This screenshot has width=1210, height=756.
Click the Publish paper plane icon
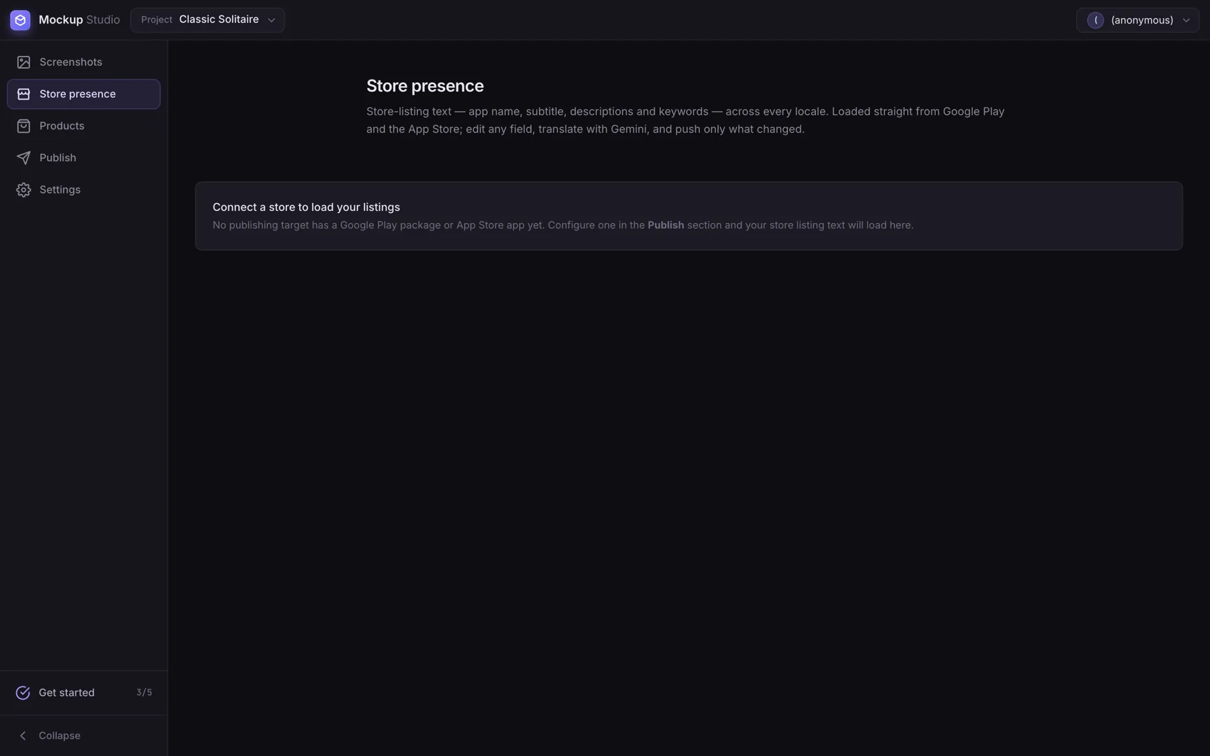(x=24, y=158)
